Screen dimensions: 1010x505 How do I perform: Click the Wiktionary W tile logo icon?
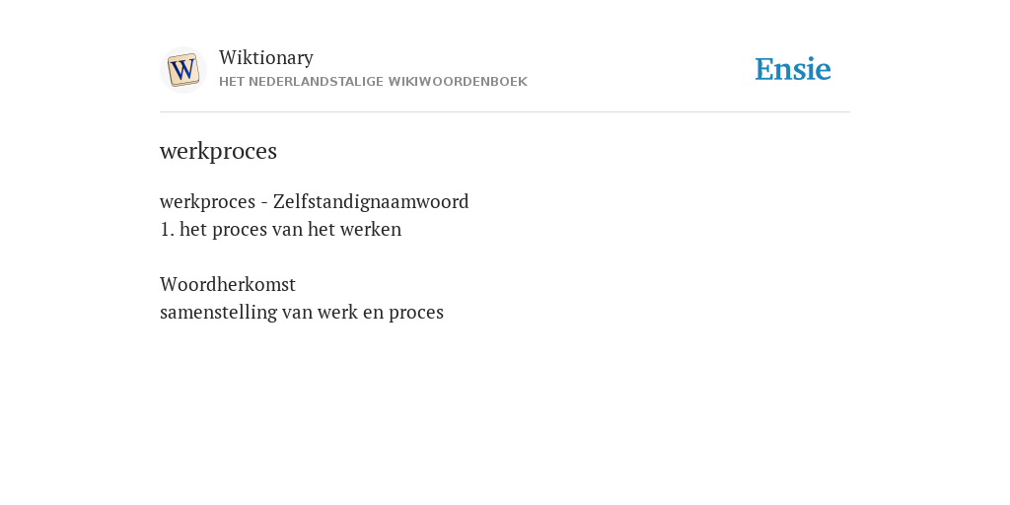click(183, 70)
